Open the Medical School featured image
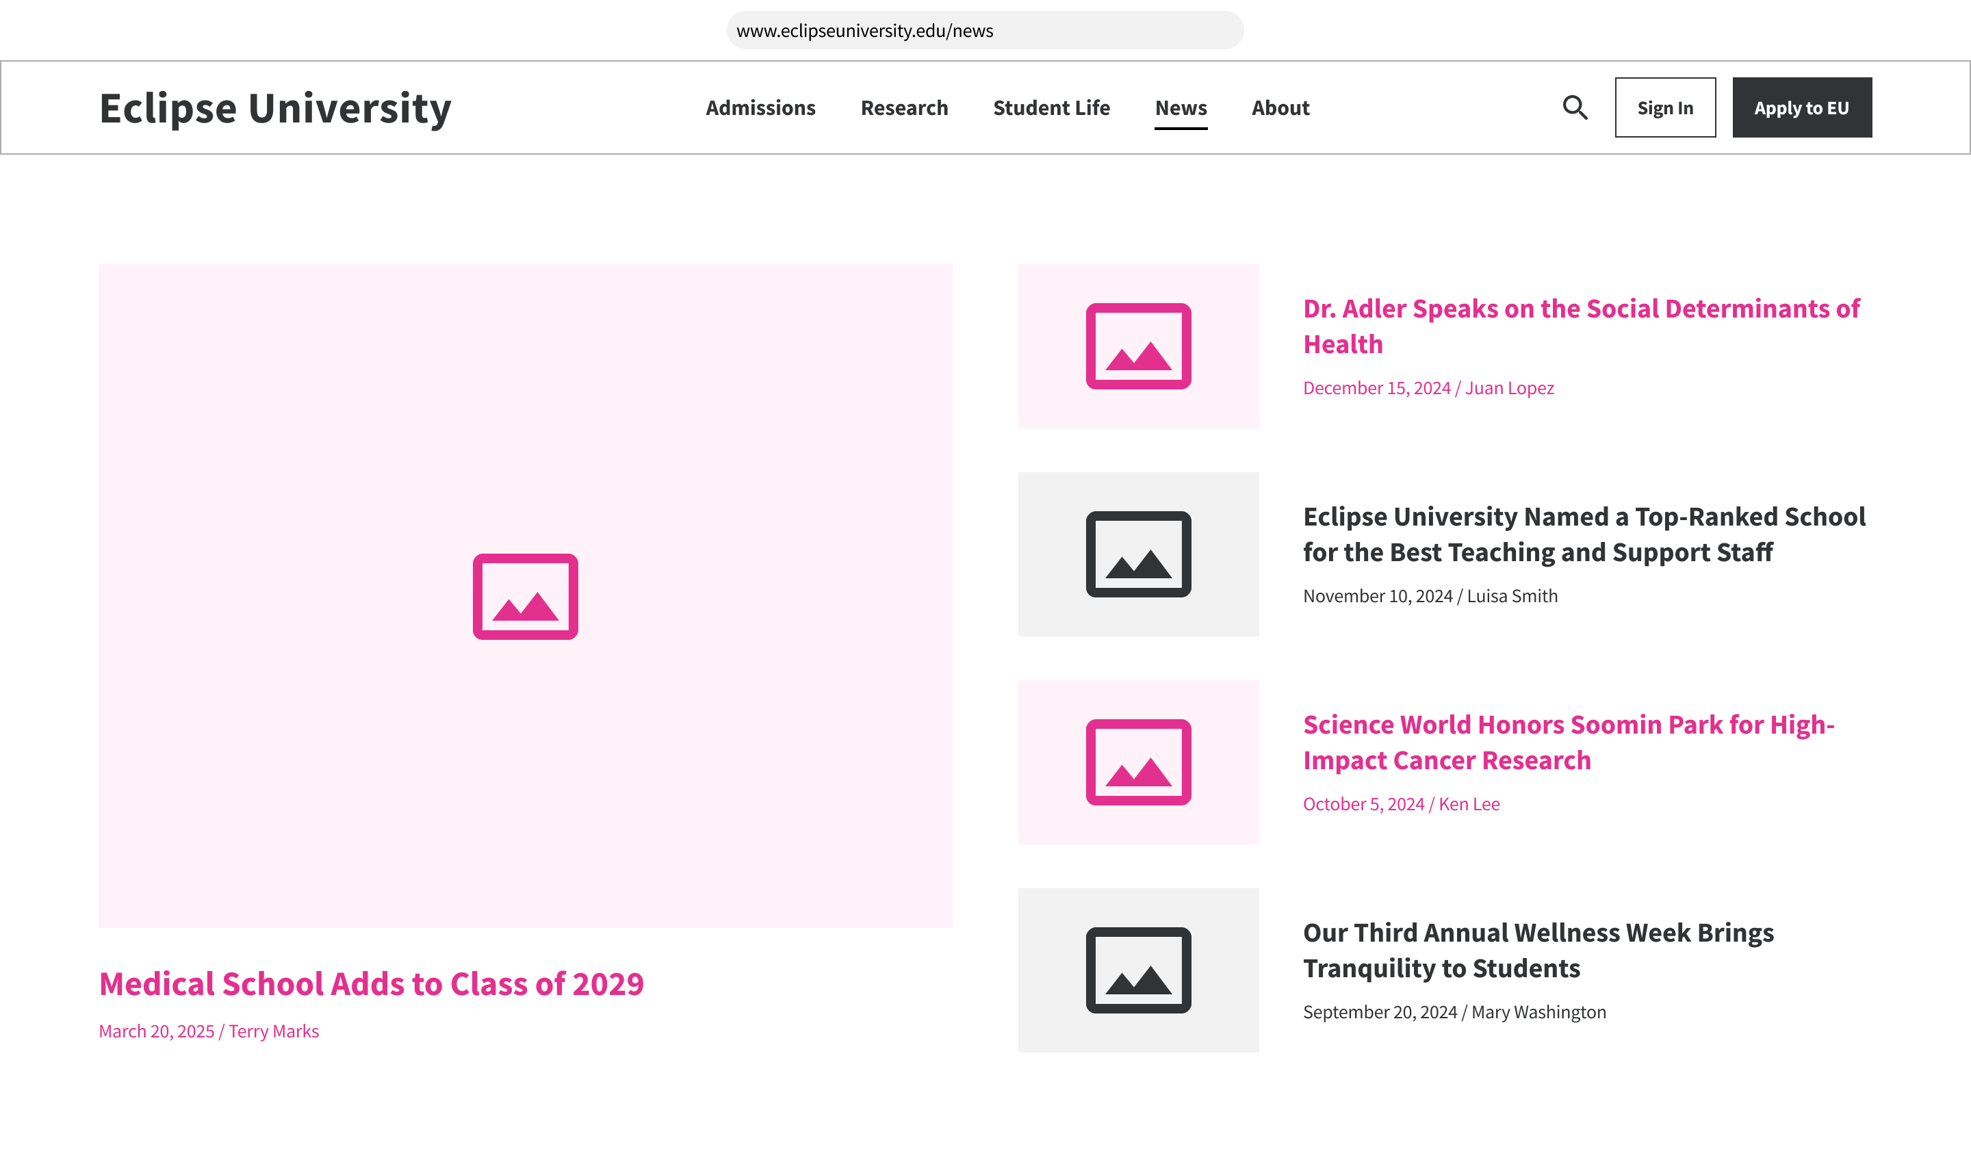Screen dimensions: 1971x1162 [x=526, y=596]
